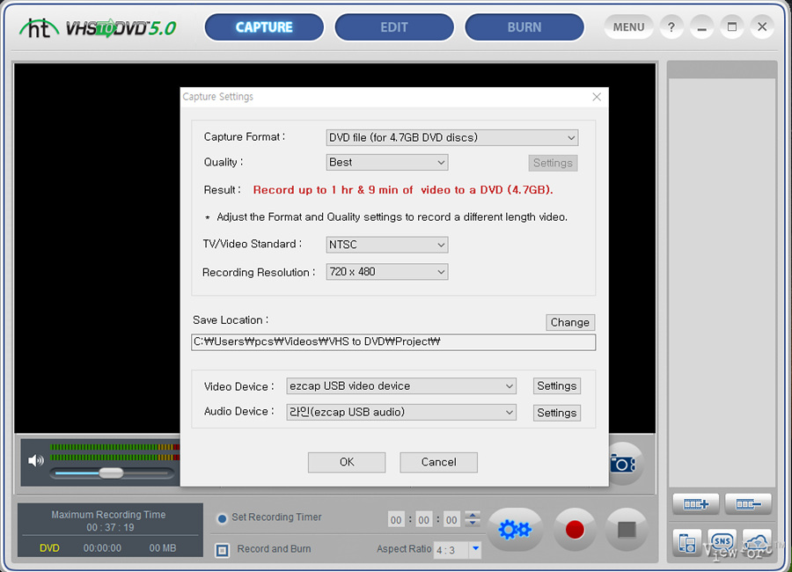Screen dimensions: 792x572
Task: Click the timer hours field
Action: 396,519
